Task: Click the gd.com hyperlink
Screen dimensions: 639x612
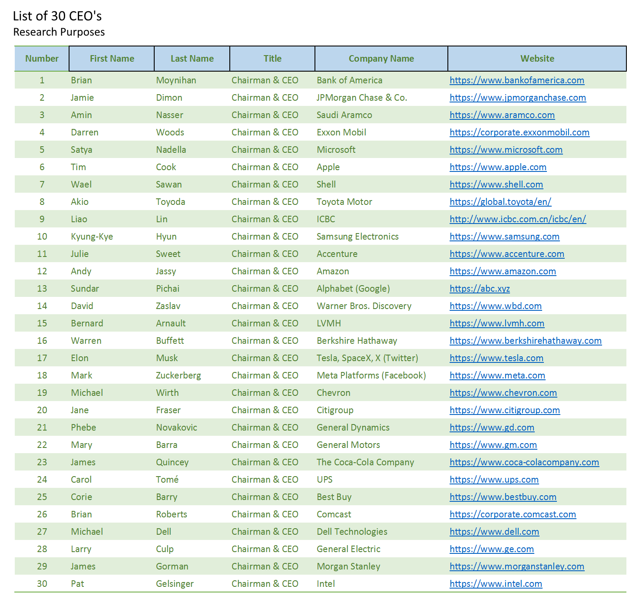Action: (x=492, y=428)
